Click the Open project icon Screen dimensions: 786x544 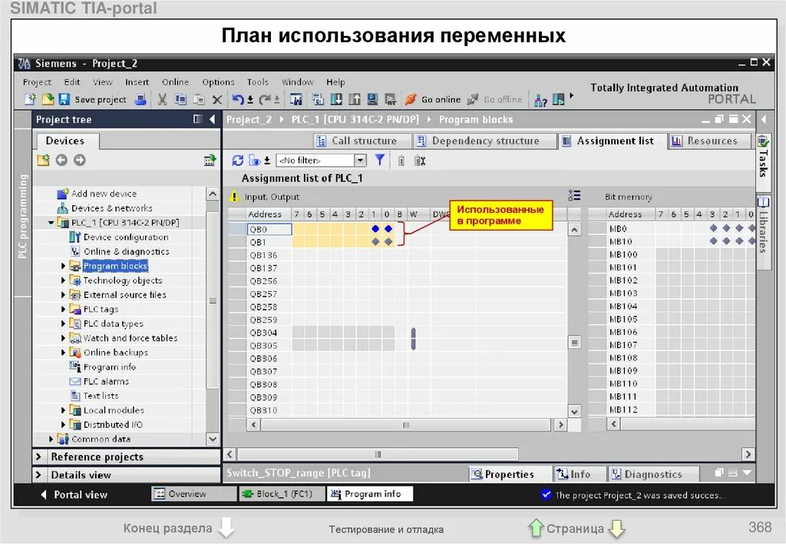pyautogui.click(x=47, y=99)
